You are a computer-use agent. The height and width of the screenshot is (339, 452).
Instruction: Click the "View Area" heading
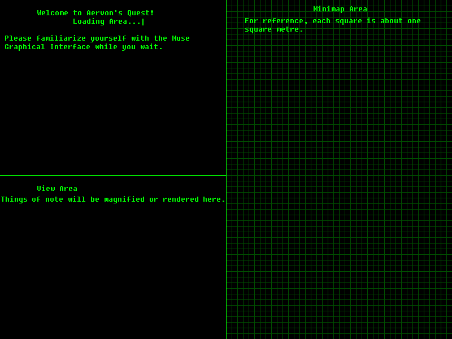pos(57,189)
